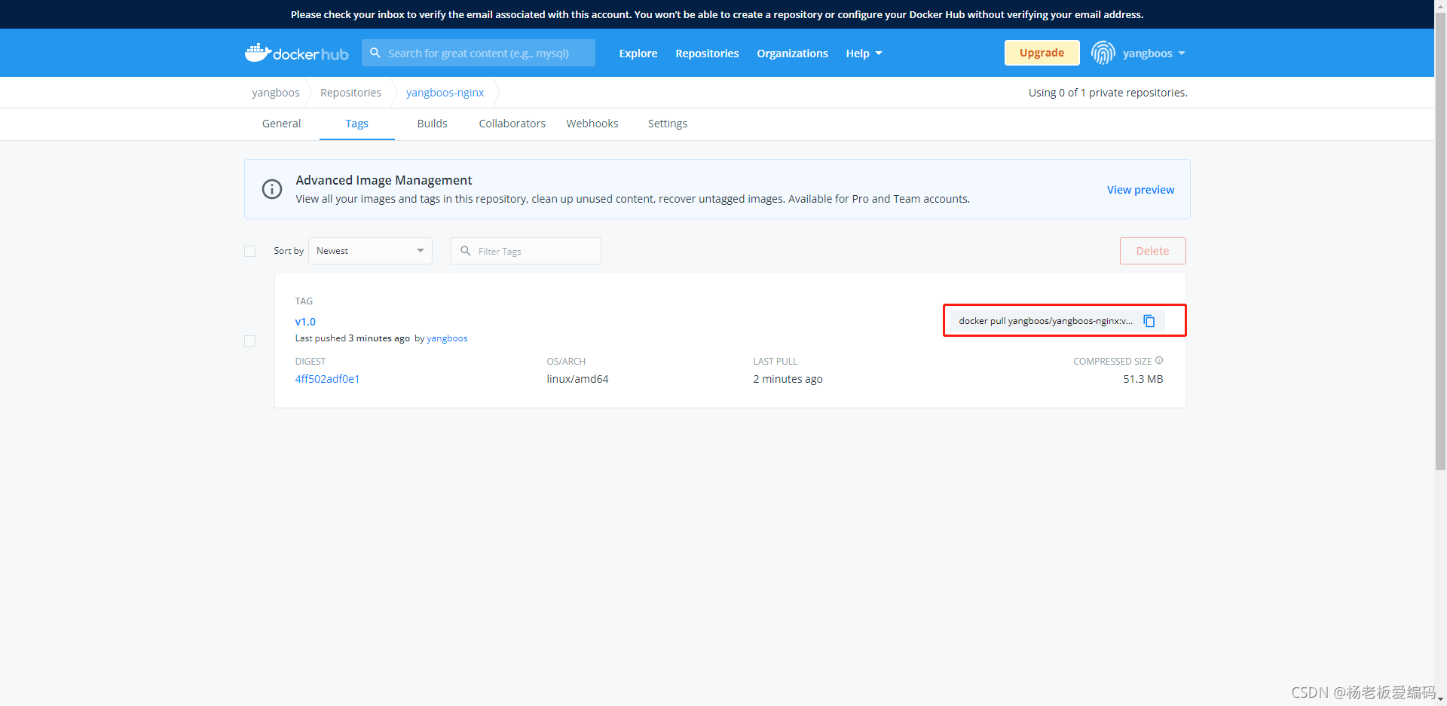Open the Explore page

638,53
